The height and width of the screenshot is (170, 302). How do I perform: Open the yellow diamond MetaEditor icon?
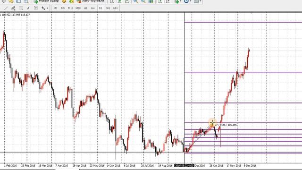pyautogui.click(x=64, y=1)
